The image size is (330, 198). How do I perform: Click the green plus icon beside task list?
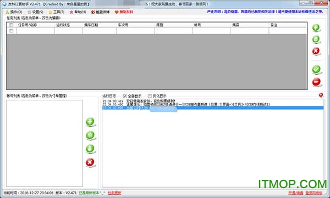coord(316,27)
